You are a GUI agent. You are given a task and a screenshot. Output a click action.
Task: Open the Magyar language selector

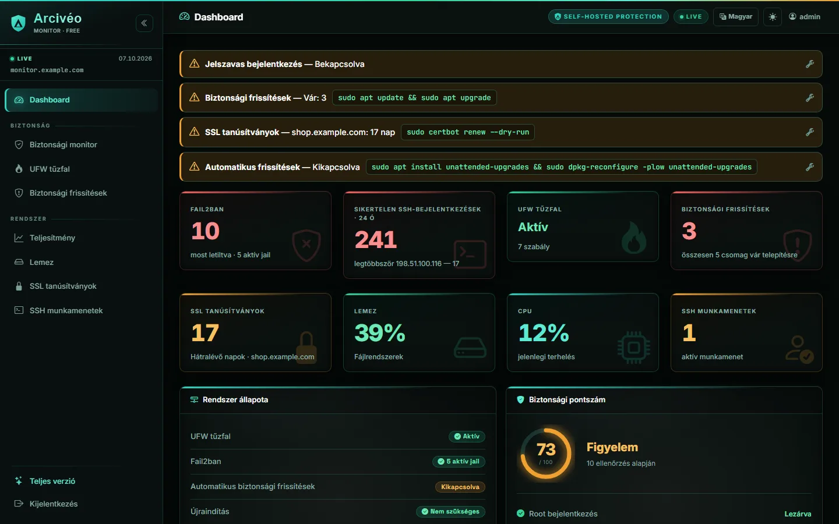point(736,17)
